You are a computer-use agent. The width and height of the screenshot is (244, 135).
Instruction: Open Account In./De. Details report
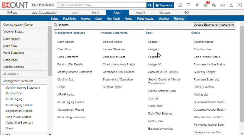point(163,72)
